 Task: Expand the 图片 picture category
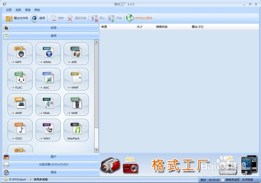[x=51, y=157]
